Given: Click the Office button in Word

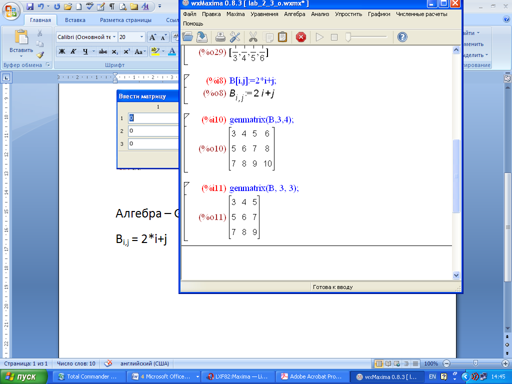Looking at the screenshot, I should [x=11, y=12].
